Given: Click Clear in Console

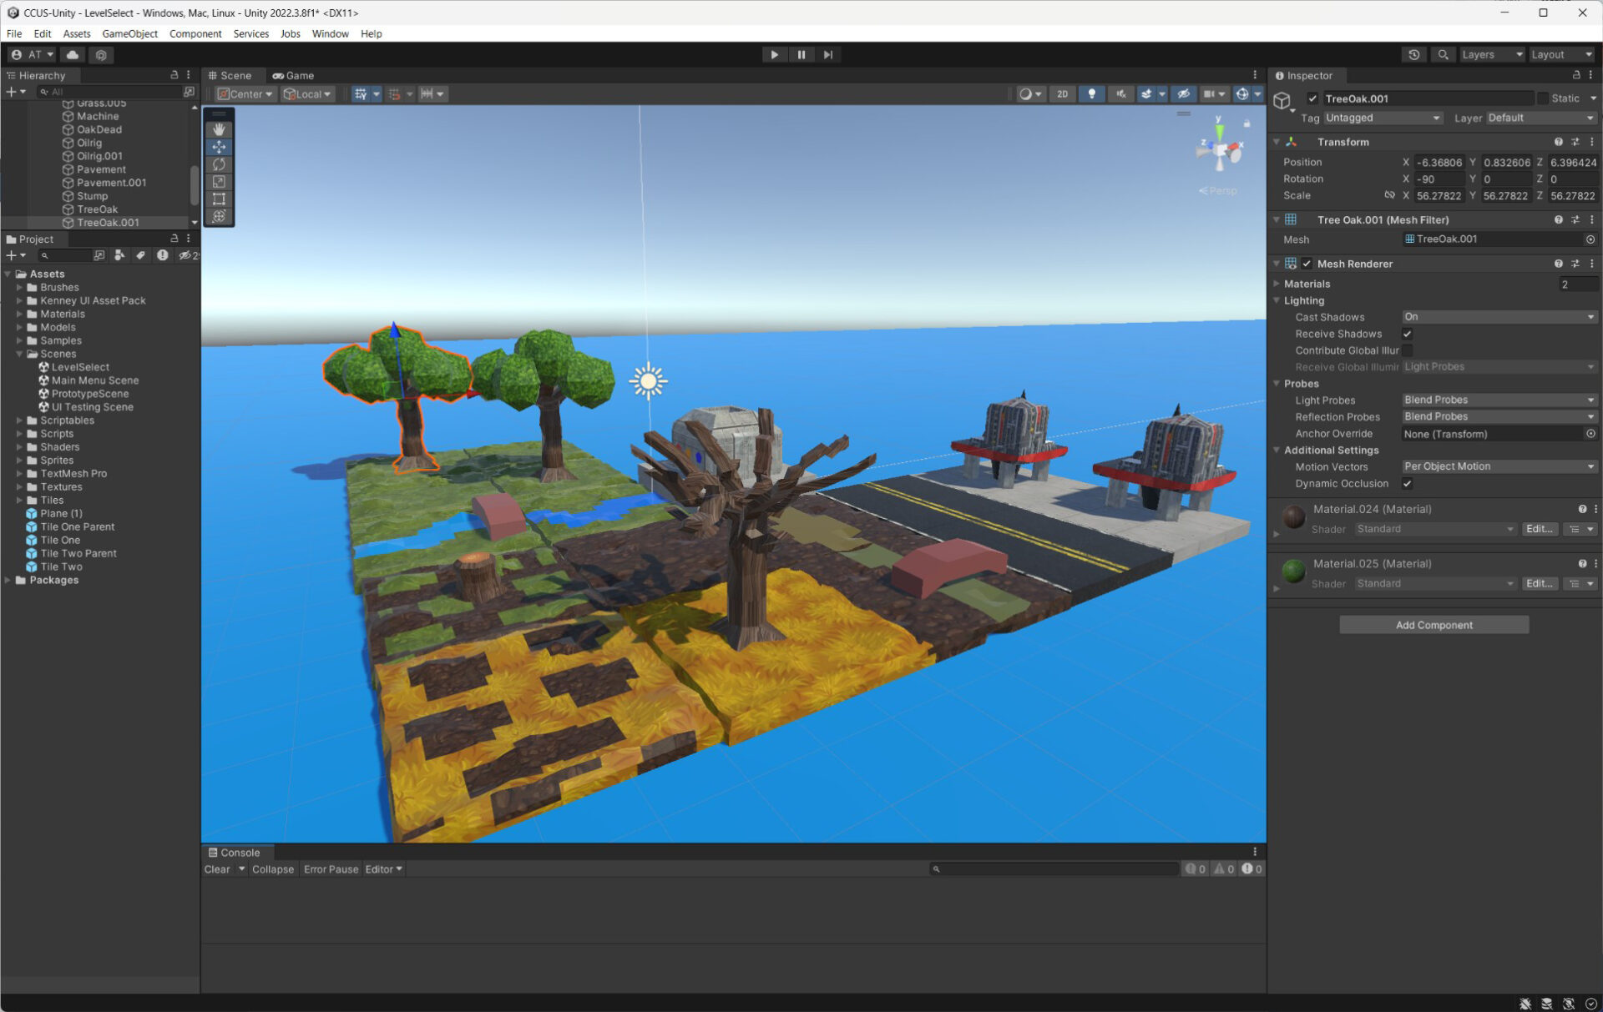Looking at the screenshot, I should pyautogui.click(x=217, y=869).
